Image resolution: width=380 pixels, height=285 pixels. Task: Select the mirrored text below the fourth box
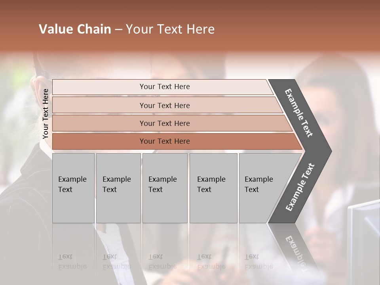tap(211, 262)
